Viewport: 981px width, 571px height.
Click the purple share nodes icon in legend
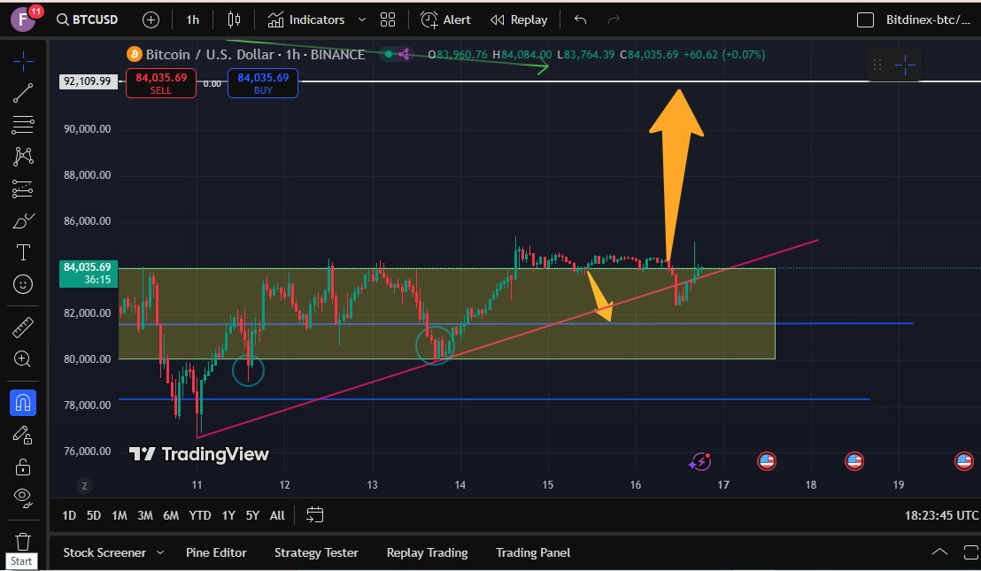point(404,54)
